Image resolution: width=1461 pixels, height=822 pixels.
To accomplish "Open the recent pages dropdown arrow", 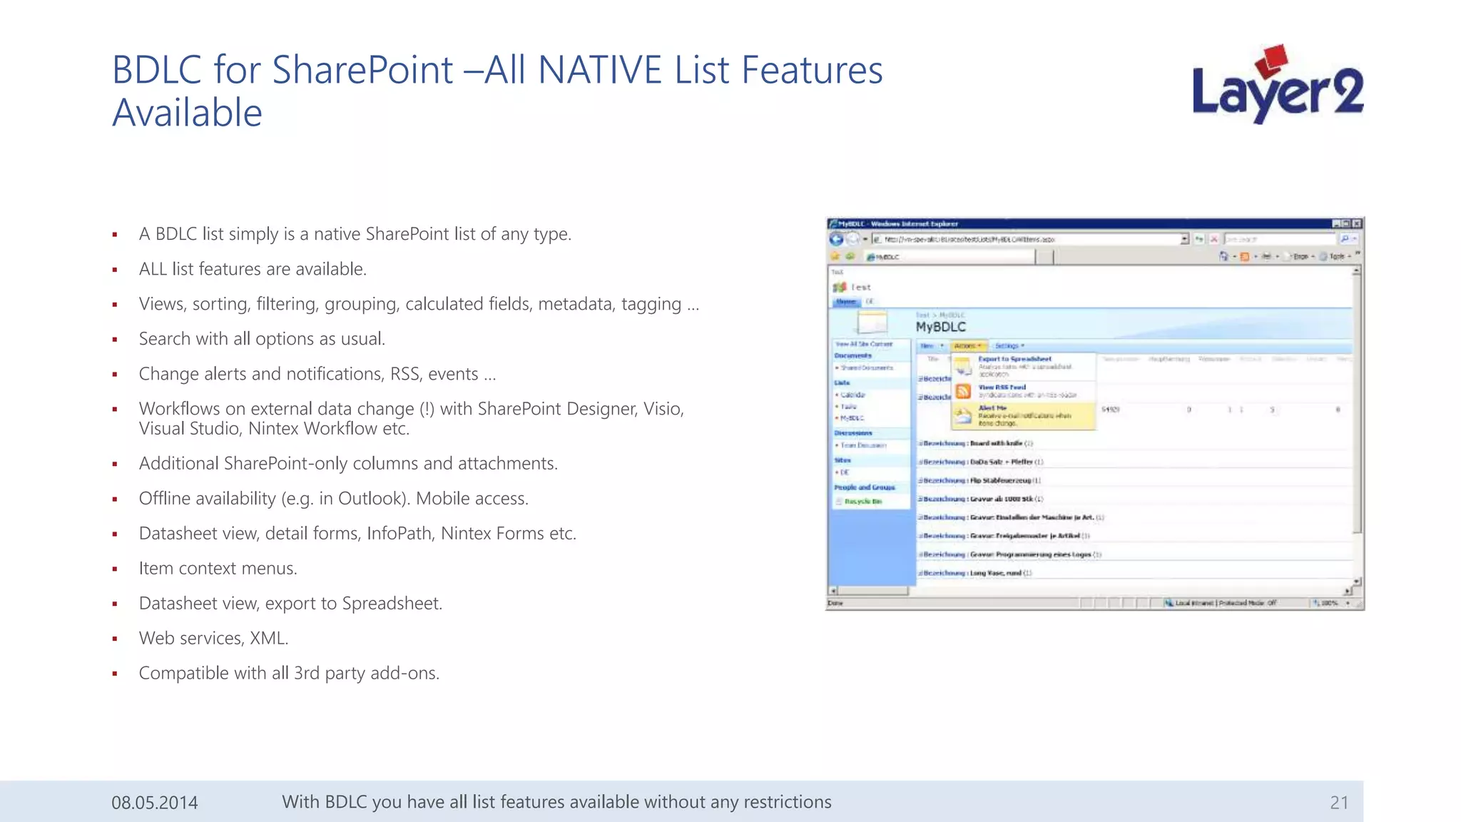I will pyautogui.click(x=865, y=239).
